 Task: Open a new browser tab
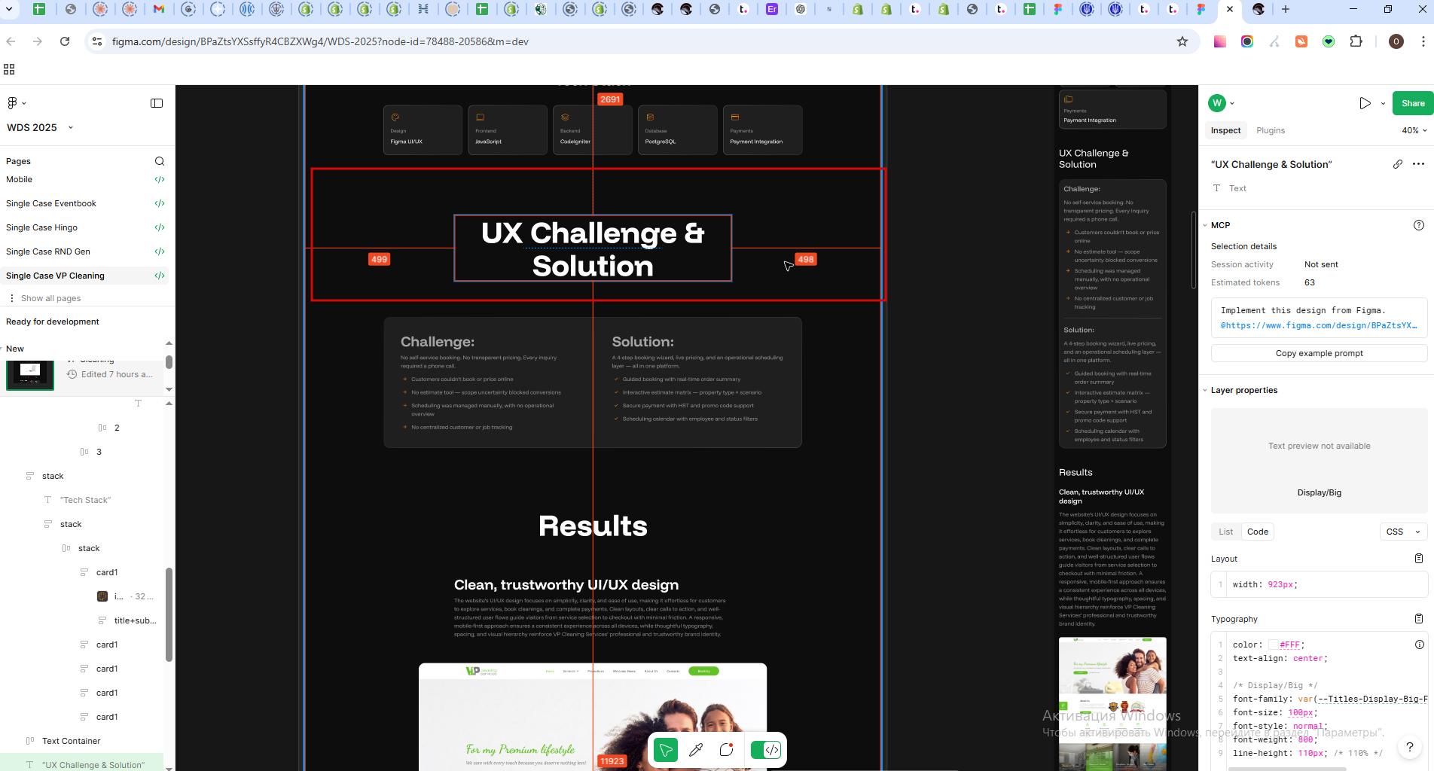click(1286, 9)
